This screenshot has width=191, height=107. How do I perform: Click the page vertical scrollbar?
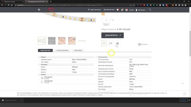pos(190,44)
